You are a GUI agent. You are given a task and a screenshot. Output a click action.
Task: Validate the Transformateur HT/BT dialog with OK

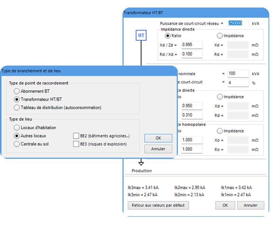pos(225,205)
